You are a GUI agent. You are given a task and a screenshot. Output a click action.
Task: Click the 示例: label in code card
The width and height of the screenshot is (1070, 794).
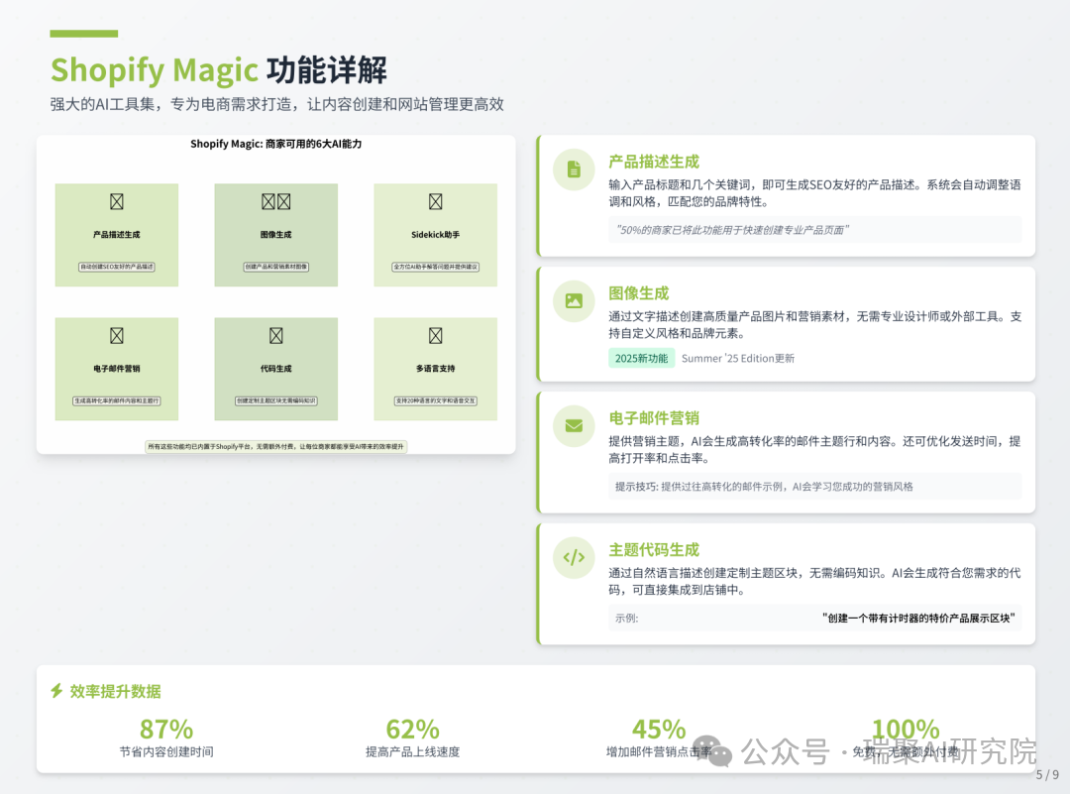coord(626,619)
